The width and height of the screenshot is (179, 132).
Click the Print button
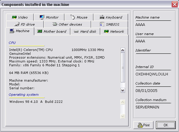143,125
